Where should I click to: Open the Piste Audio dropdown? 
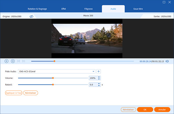click(x=93, y=71)
